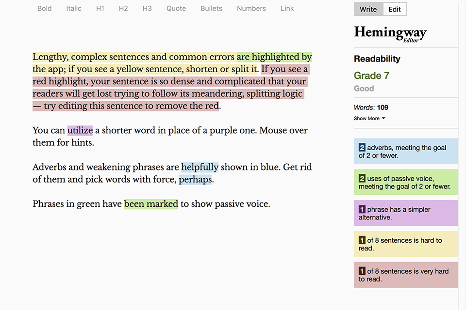Click the red very hard to read card
Screen dimensions: 466x310
point(406,275)
